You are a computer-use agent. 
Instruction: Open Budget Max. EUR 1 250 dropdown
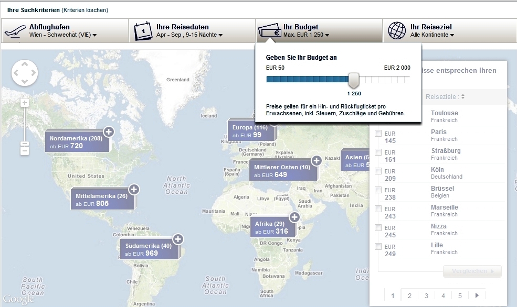[307, 35]
